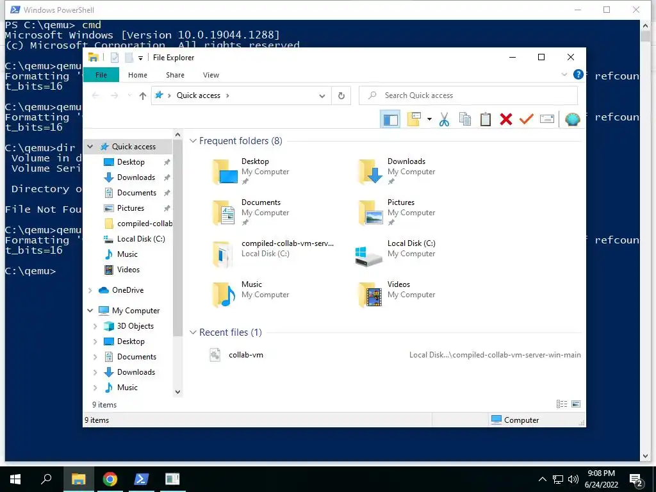Click the Up one level arrow
Screen dimensions: 656x492
click(143, 96)
